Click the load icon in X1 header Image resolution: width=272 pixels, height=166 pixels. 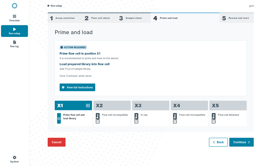coord(88,105)
